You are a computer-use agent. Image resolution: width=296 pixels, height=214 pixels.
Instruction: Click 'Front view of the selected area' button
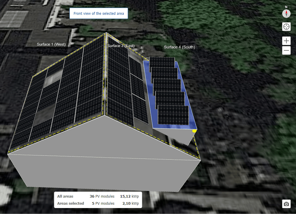[98, 13]
